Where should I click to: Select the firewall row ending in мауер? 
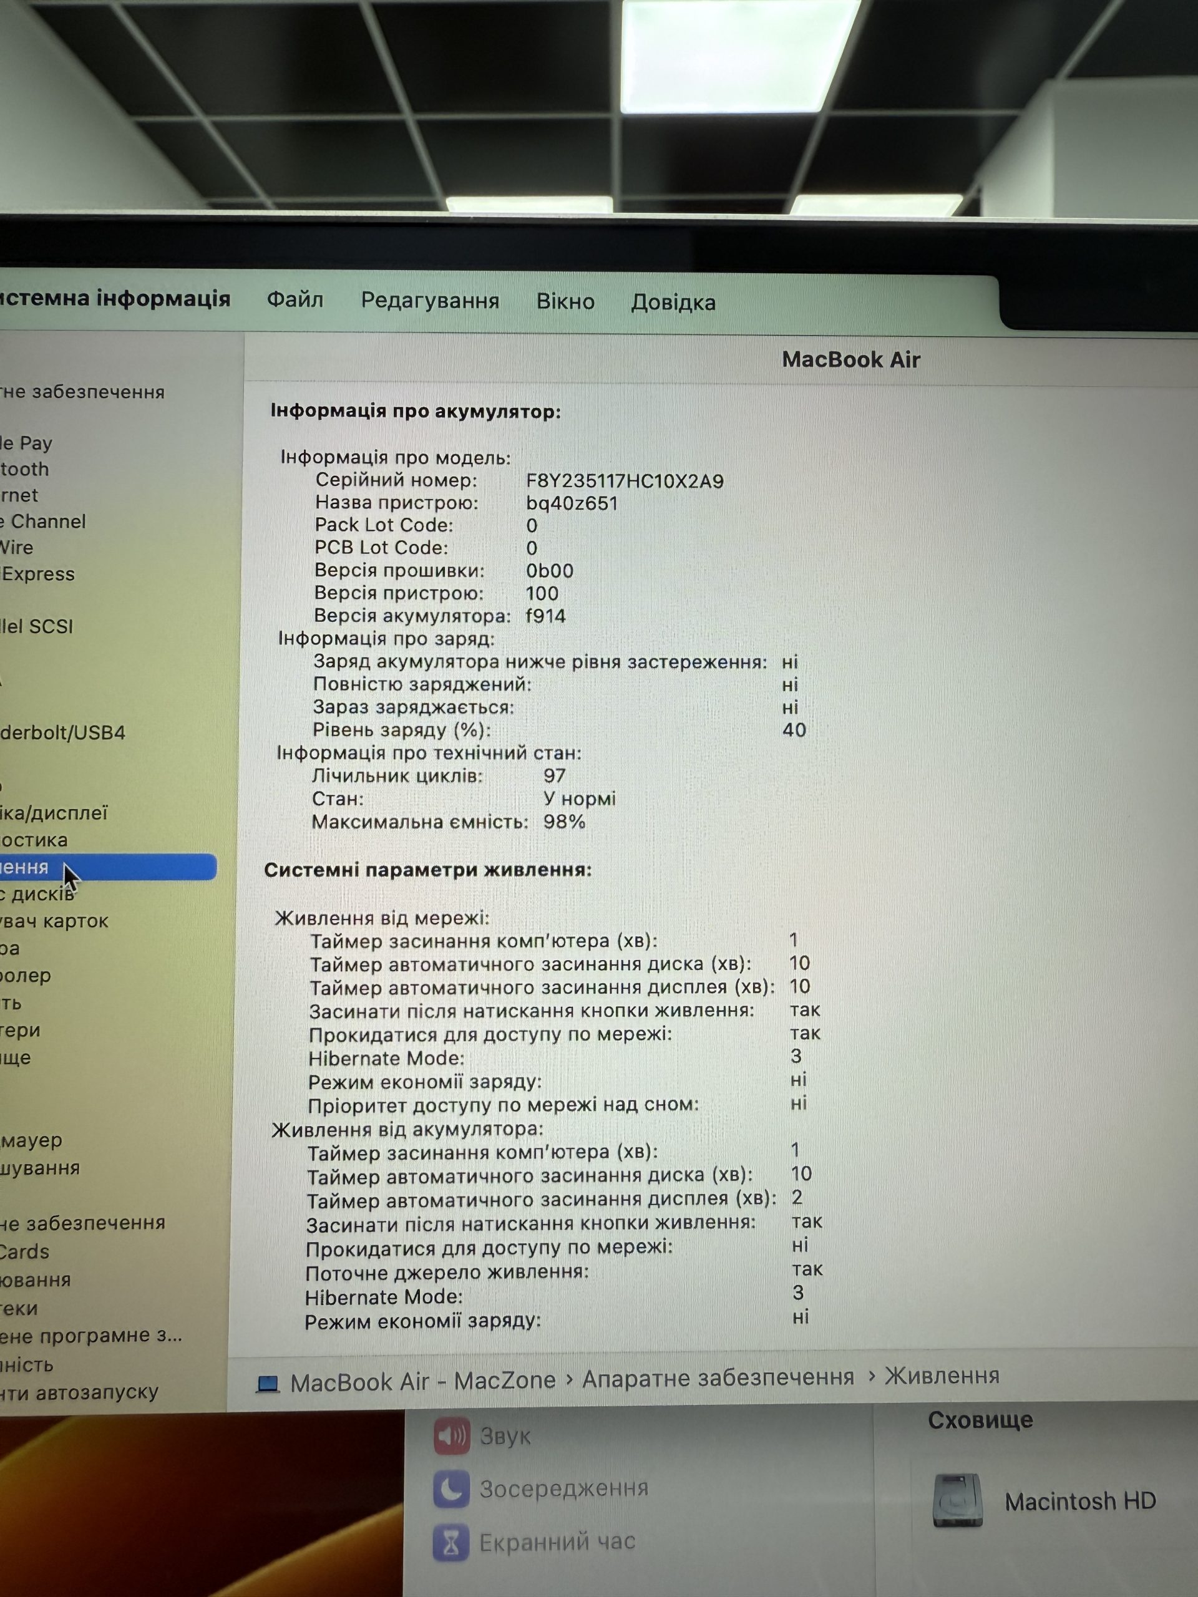point(31,1141)
